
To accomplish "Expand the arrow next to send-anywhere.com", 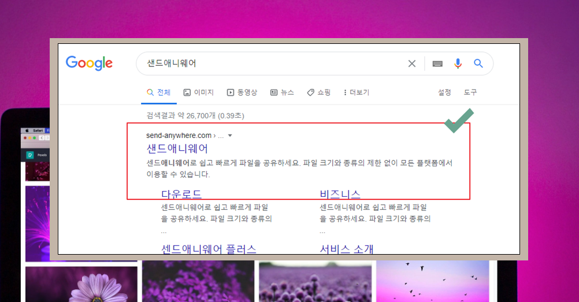I will 230,136.
